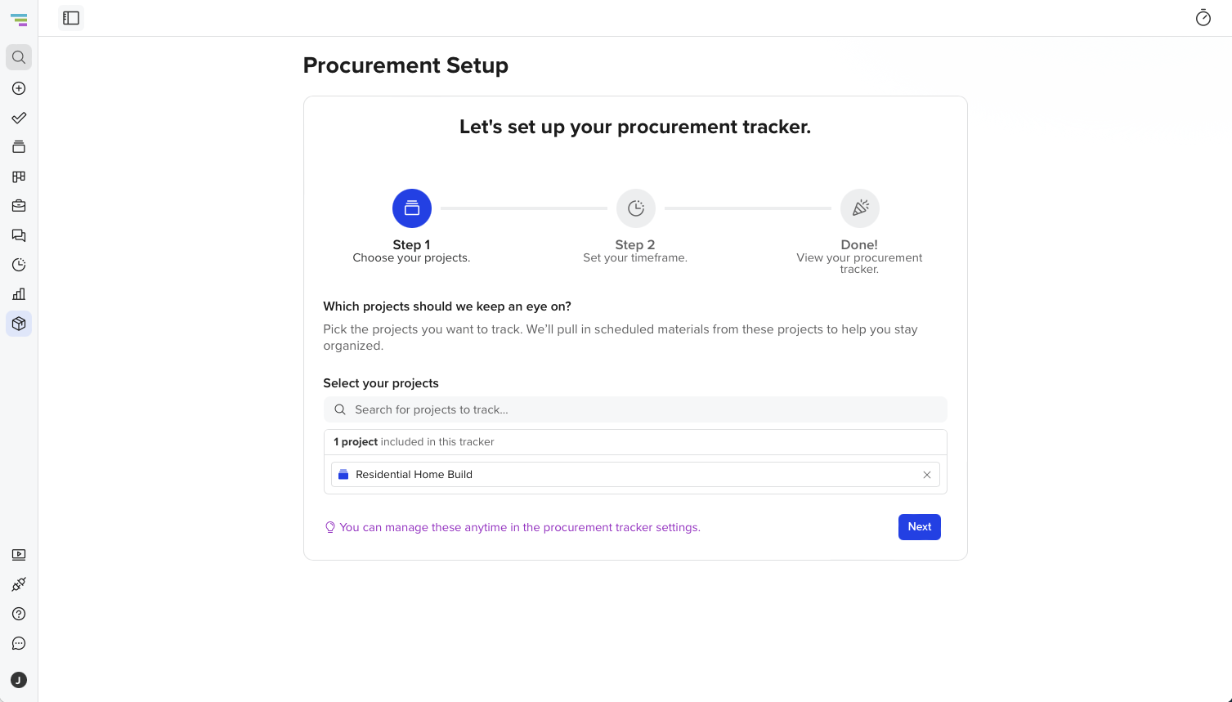This screenshot has height=702, width=1232.
Task: Open the chat bubbles icon in the sidebar
Action: 19,235
